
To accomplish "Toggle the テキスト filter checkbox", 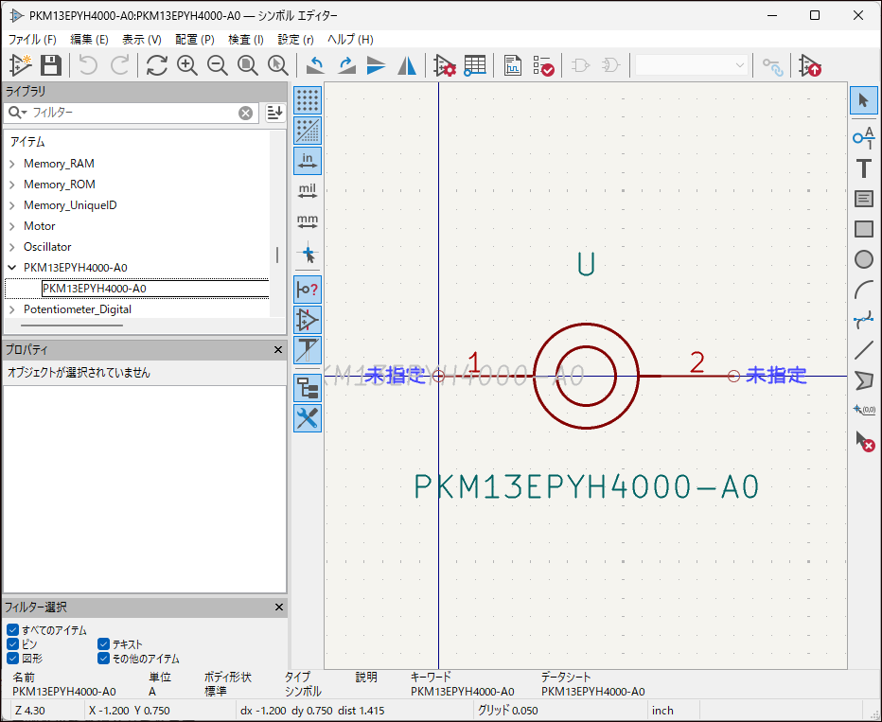I will pos(103,644).
